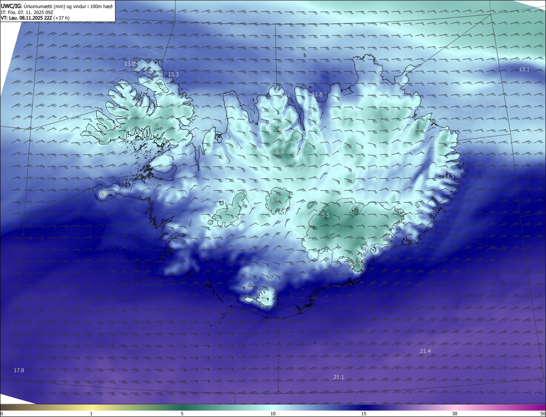Screen dimensions: 546x417
Task: Click the '1' tick on the color scale
Action: (x=91, y=414)
